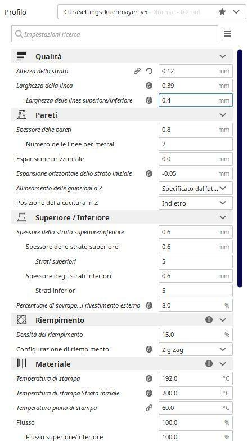Collapse the Pareti settings section
This screenshot has width=252, height=441.
click(122, 115)
